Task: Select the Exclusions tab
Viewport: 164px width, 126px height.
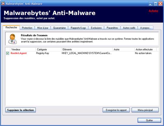Action: (96, 28)
